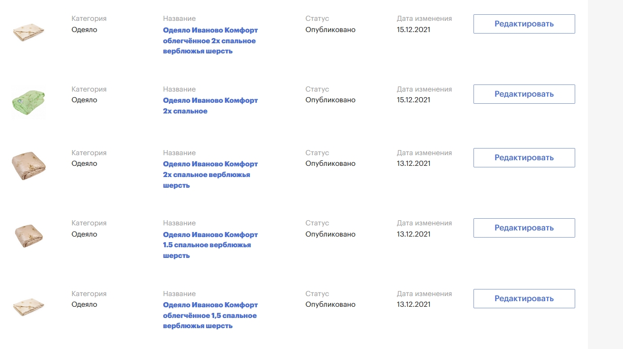Edit the green 2х спальное blanket listing
Screen dimensions: 623x349
(524, 94)
